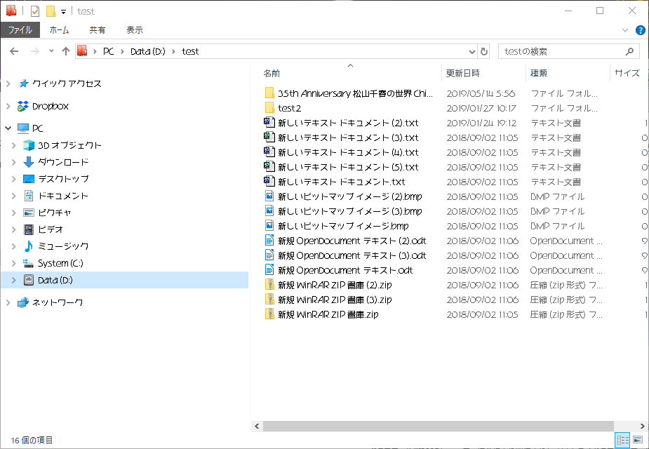
Task: Click the Up directory arrow icon
Action: 66,51
